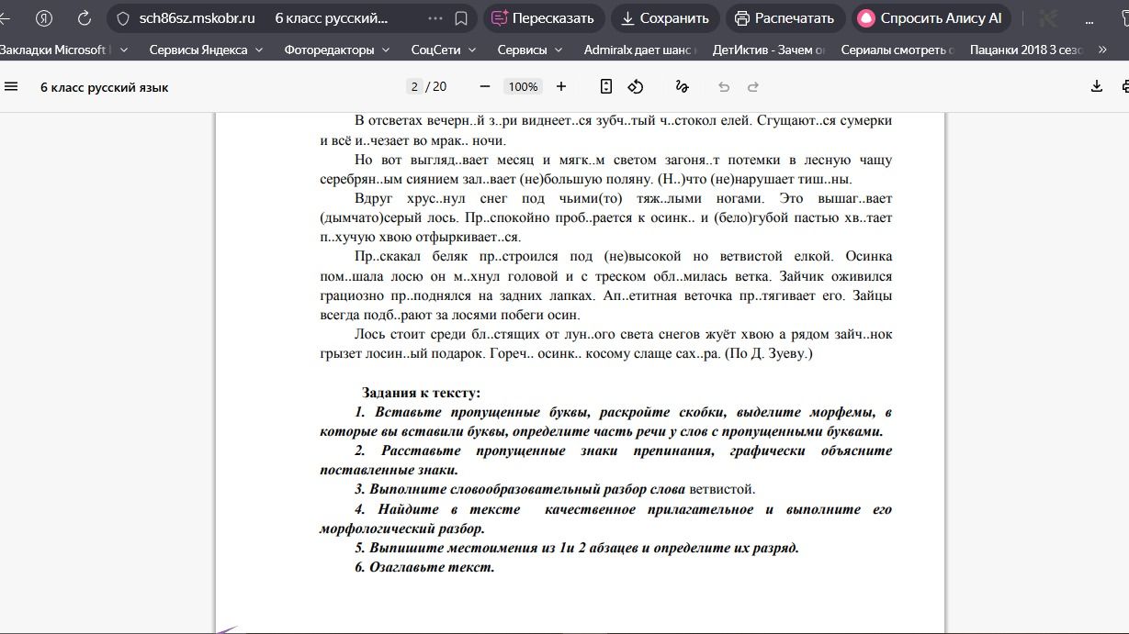The image size is (1129, 634).
Task: Click the fit-to-page icon
Action: click(x=606, y=86)
